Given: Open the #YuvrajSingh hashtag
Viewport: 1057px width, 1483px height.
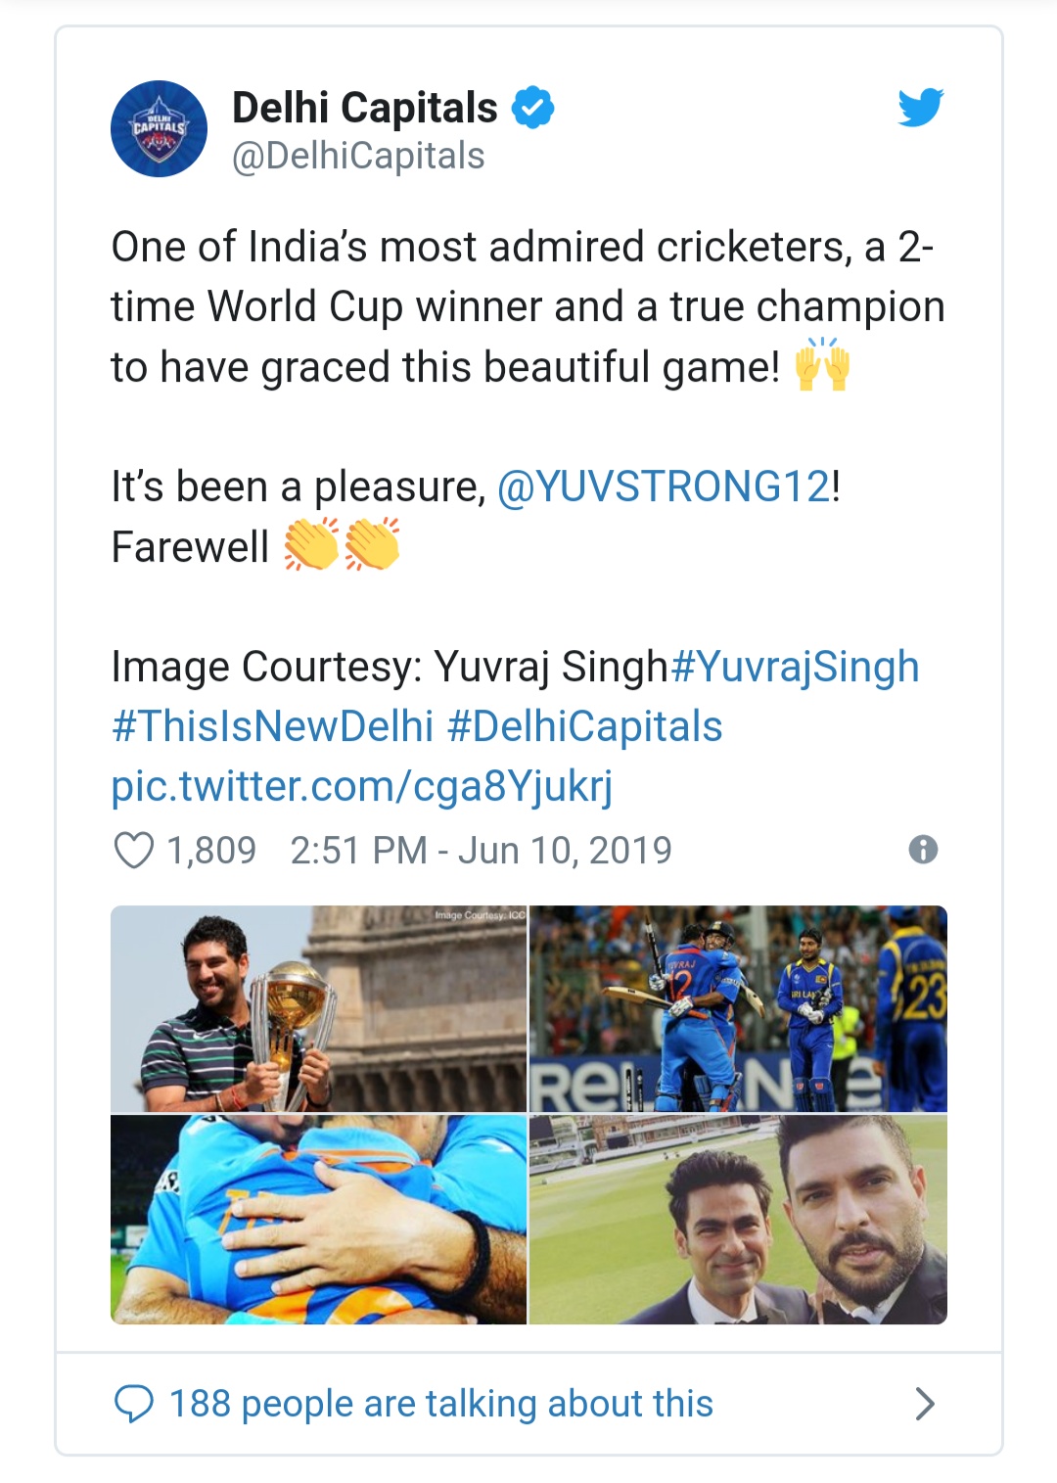Looking at the screenshot, I should 795,667.
